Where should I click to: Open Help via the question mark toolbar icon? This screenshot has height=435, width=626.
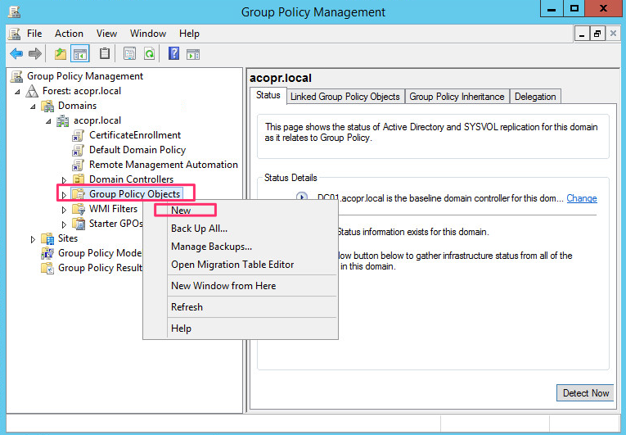[173, 53]
